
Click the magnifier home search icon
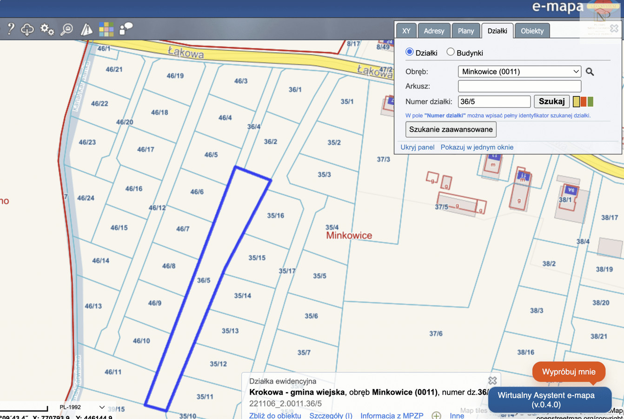coord(67,29)
